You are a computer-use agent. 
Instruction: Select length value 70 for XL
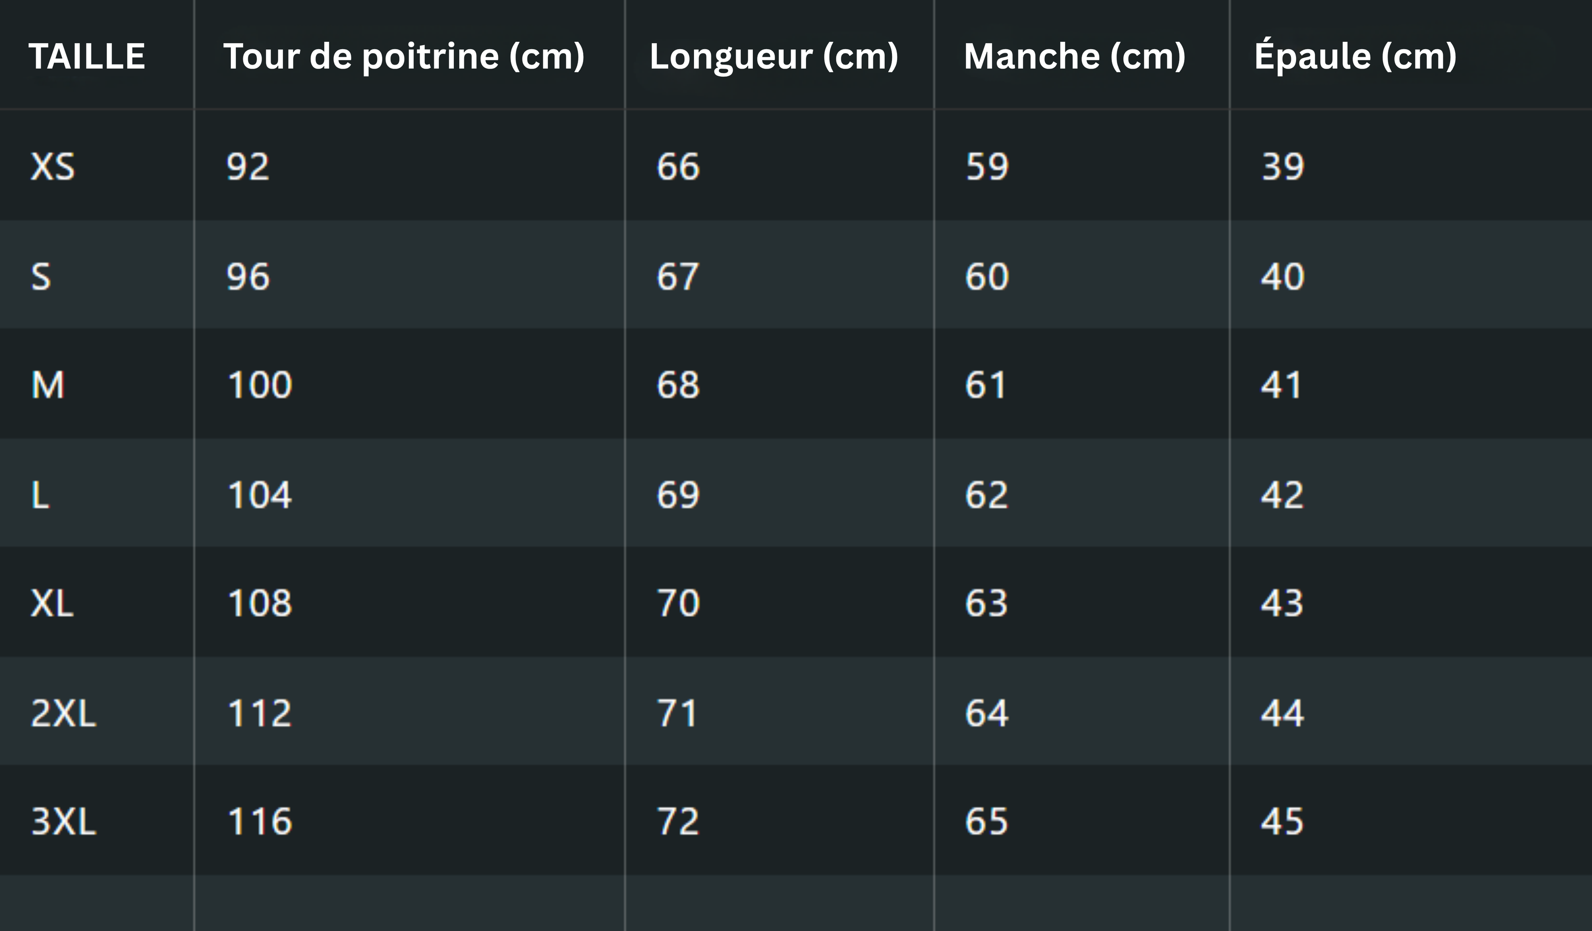click(x=678, y=603)
